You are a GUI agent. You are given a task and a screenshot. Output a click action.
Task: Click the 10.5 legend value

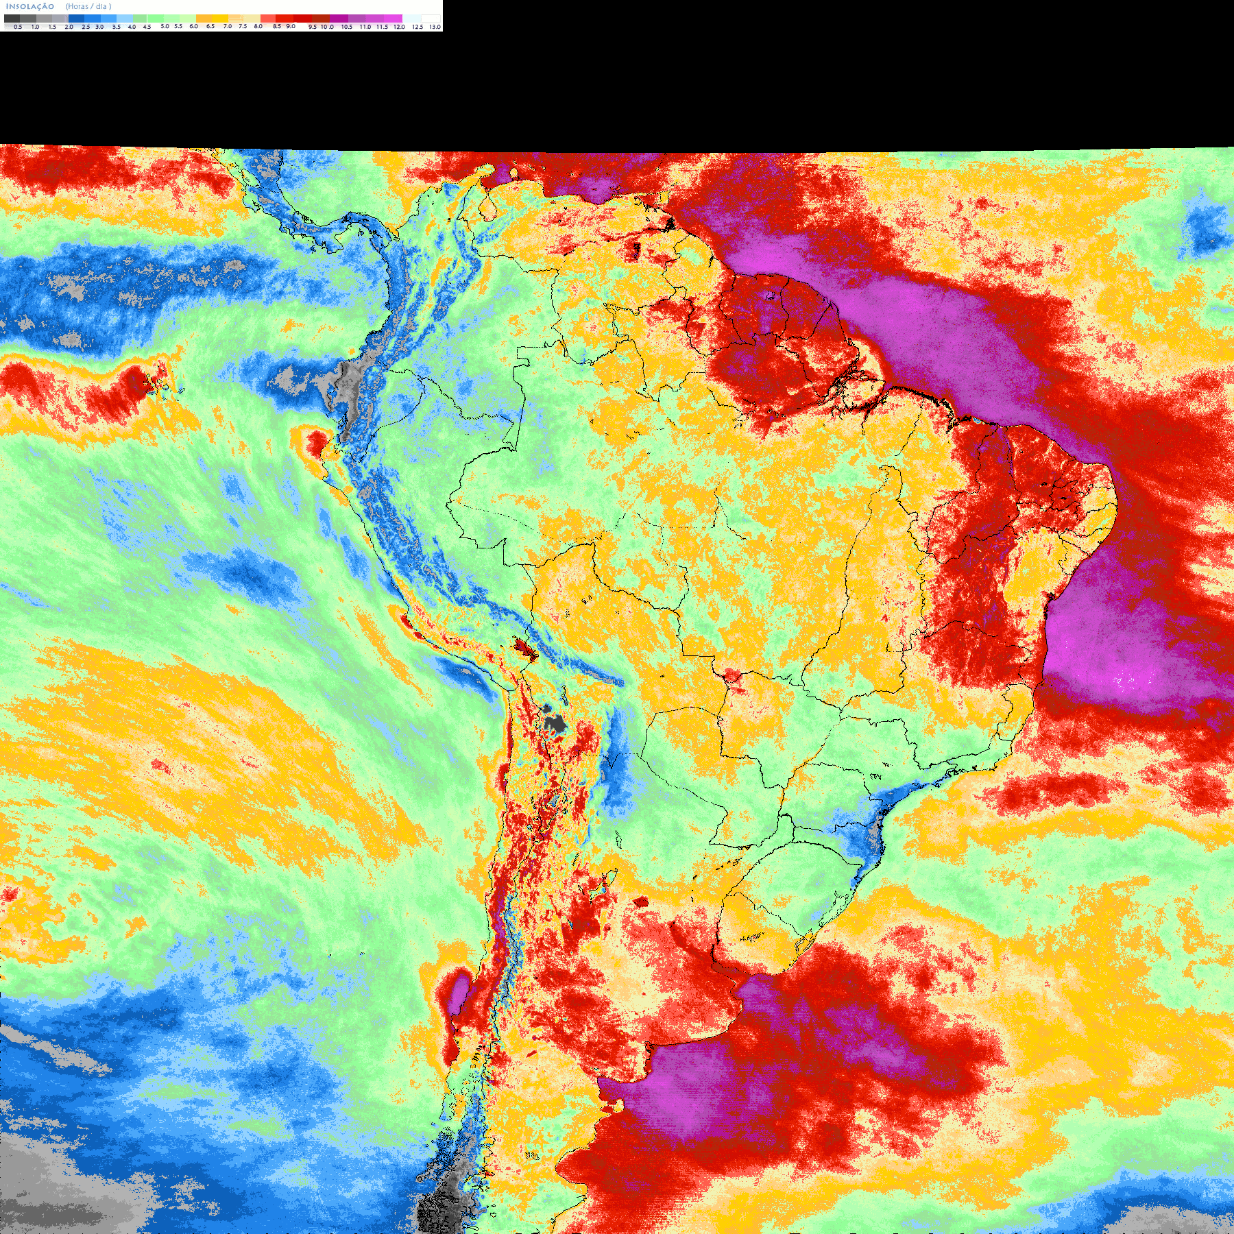click(x=347, y=27)
